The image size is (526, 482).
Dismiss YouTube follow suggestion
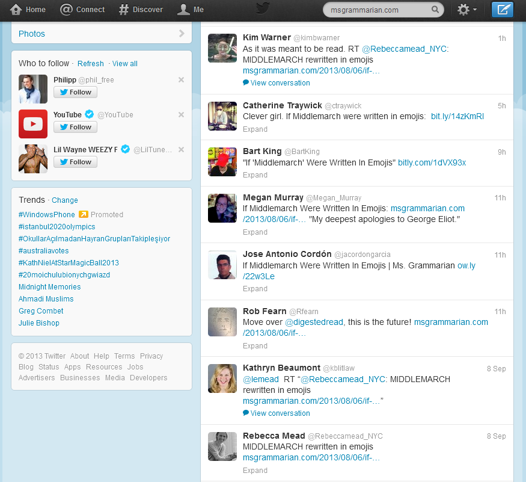click(x=181, y=115)
